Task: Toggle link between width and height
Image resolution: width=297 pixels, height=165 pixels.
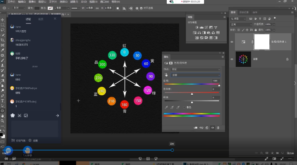Action: (97, 8)
